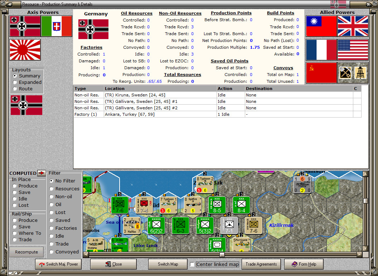Select the Soviet Union red flag
Screen dimensions: 378x276
pyautogui.click(x=321, y=73)
